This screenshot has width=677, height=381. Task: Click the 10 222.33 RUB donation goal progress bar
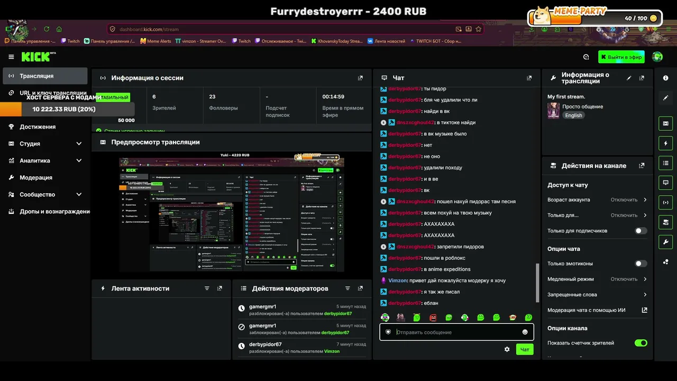[x=67, y=109]
